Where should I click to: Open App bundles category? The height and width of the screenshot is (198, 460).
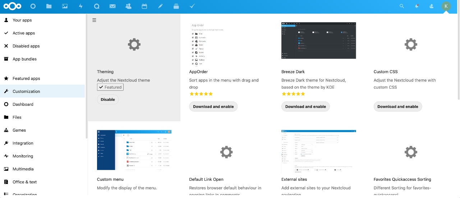[42, 59]
